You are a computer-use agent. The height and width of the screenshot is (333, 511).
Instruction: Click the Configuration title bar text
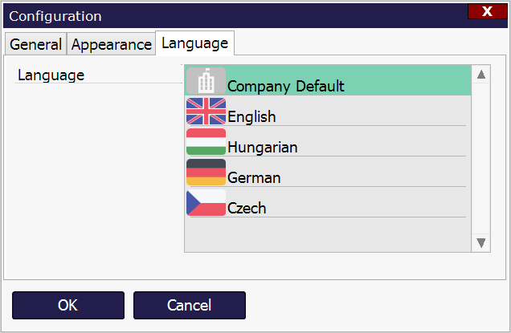[55, 16]
